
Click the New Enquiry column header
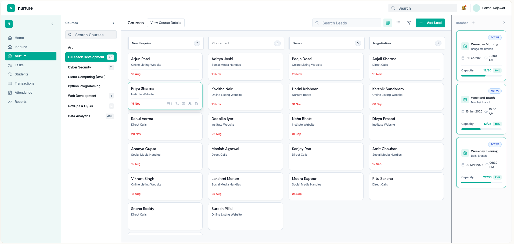point(166,43)
